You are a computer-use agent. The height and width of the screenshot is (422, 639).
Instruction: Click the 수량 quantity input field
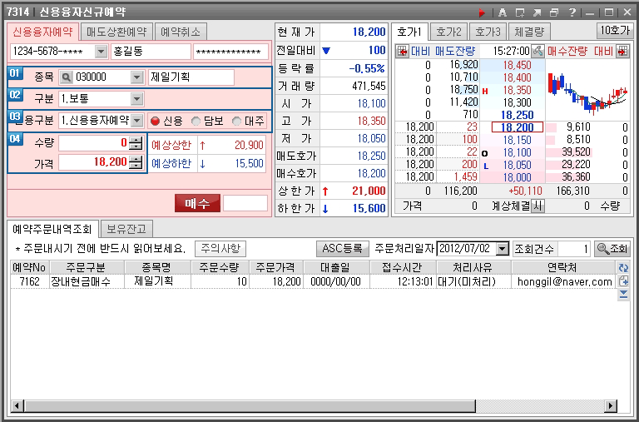(x=94, y=143)
